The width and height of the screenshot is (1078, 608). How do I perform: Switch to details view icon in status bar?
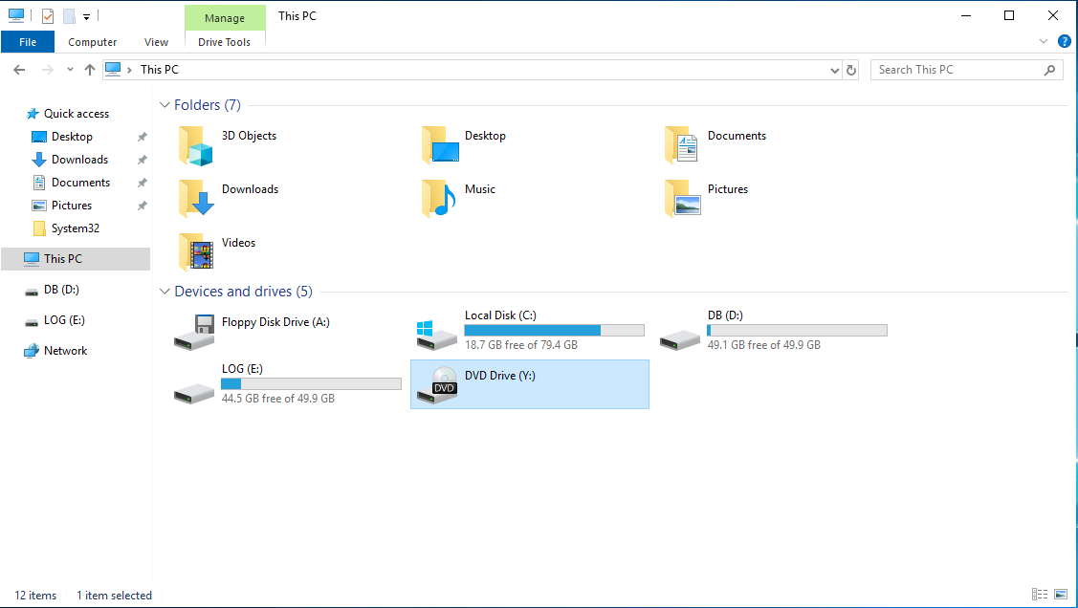pyautogui.click(x=1040, y=595)
